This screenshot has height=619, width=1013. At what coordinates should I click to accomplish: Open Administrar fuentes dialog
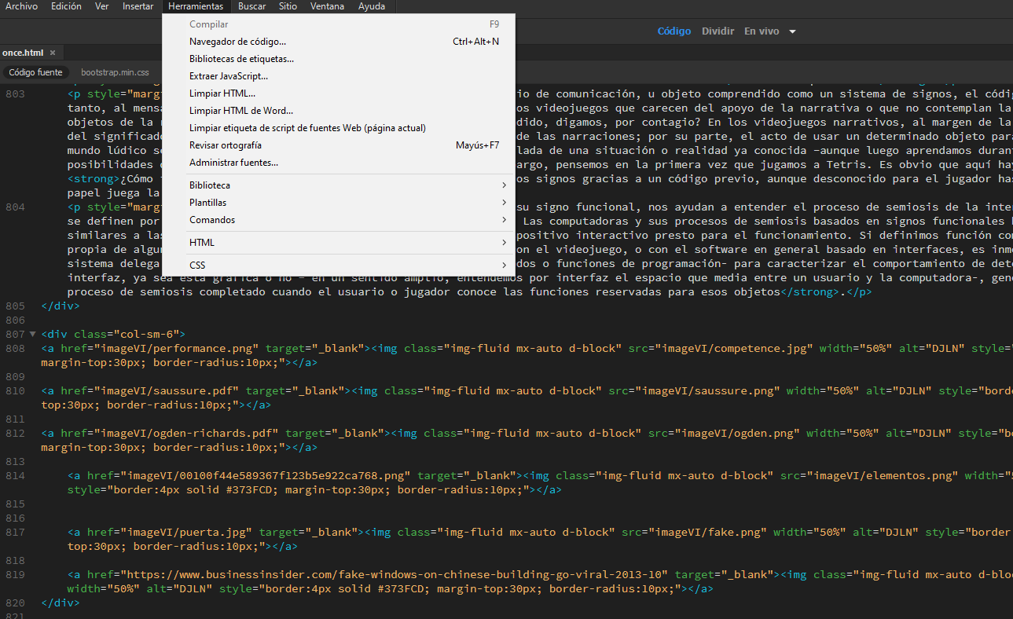233,163
